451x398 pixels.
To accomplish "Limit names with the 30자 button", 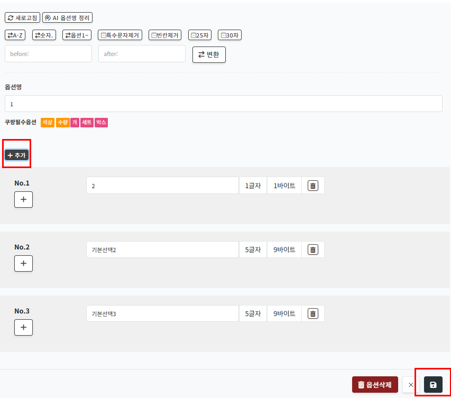I will coord(229,35).
